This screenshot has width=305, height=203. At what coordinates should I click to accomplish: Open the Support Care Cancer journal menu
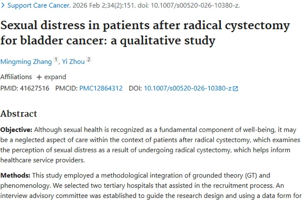(x=39, y=6)
